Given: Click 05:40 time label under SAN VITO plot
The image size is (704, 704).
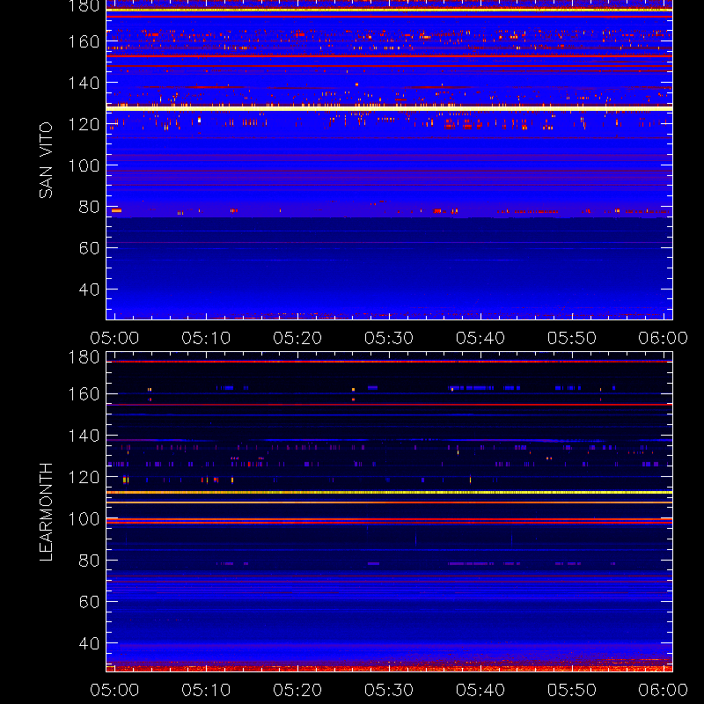Looking at the screenshot, I should click(480, 338).
